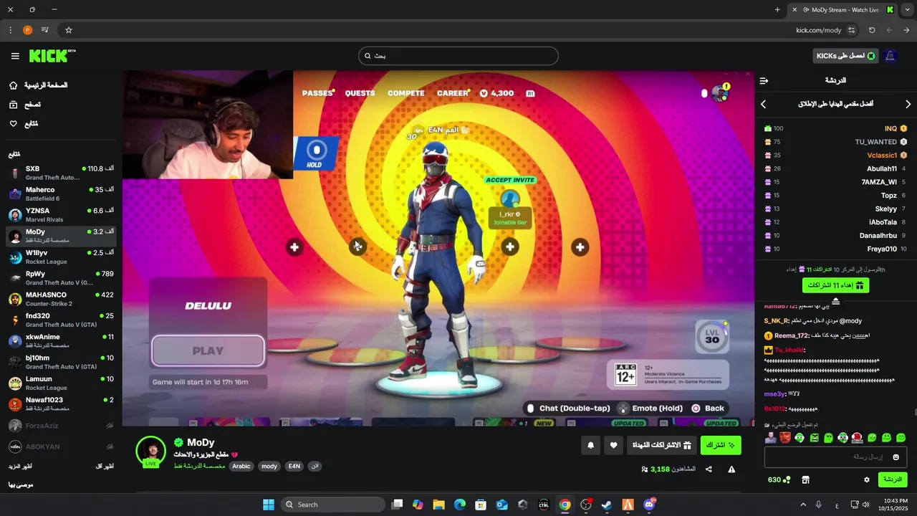Screen dimensions: 917x516
Task: Click the Arabic tag
Action: [241, 466]
